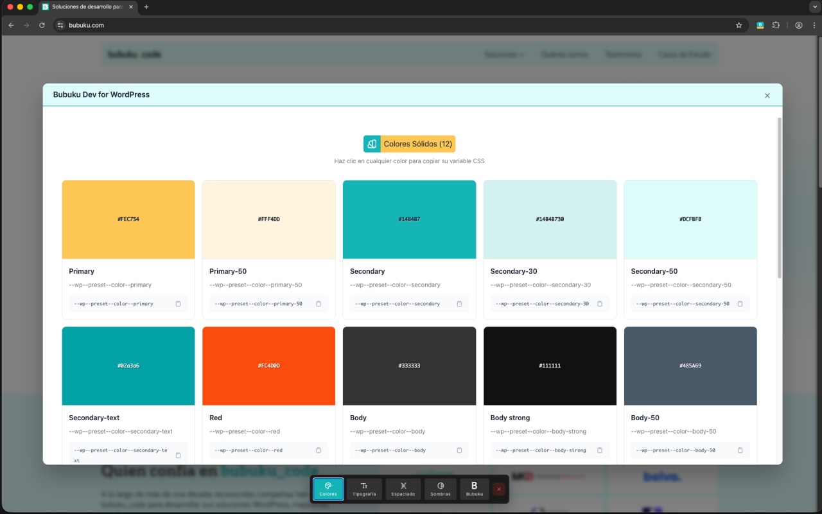
Task: Click the monospace code box in the Secondary-30 card
Action: (x=550, y=304)
